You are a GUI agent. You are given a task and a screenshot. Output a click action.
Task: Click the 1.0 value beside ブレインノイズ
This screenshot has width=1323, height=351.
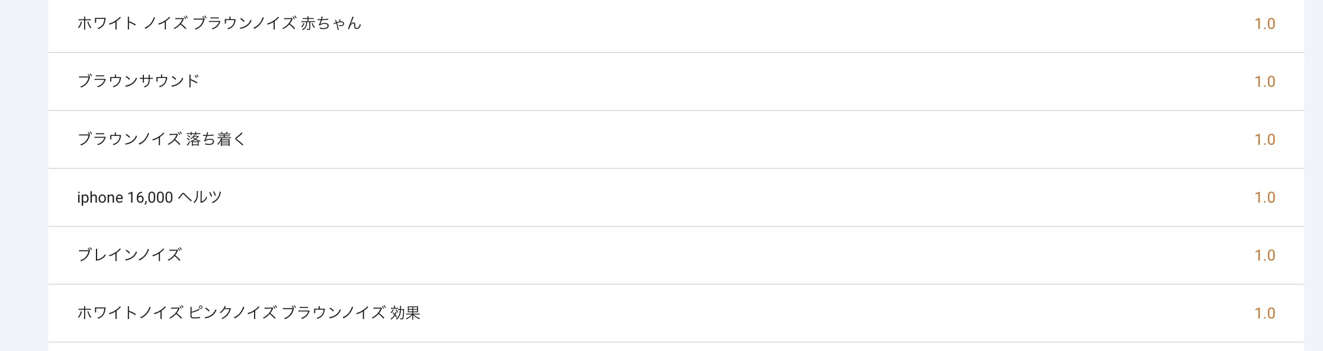1264,255
